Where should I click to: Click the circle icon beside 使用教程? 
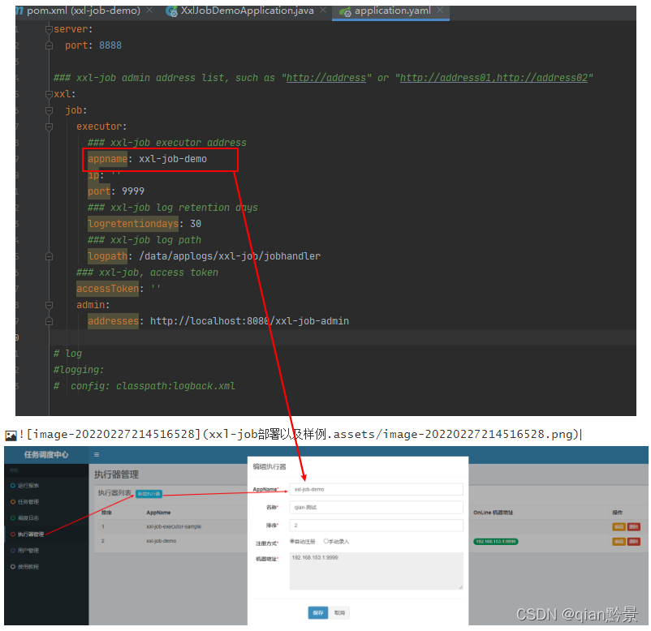click(x=13, y=566)
